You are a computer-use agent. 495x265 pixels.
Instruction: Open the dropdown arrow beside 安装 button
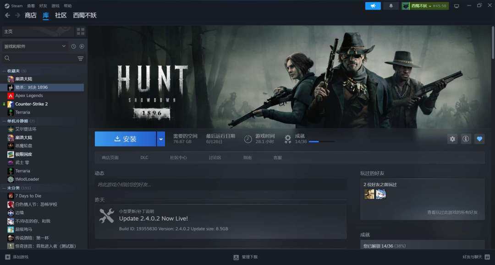pos(161,139)
